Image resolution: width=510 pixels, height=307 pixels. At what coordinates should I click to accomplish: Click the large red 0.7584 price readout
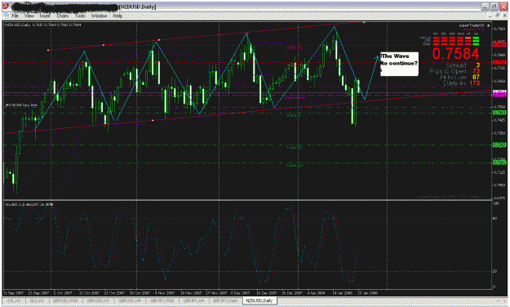coord(455,54)
